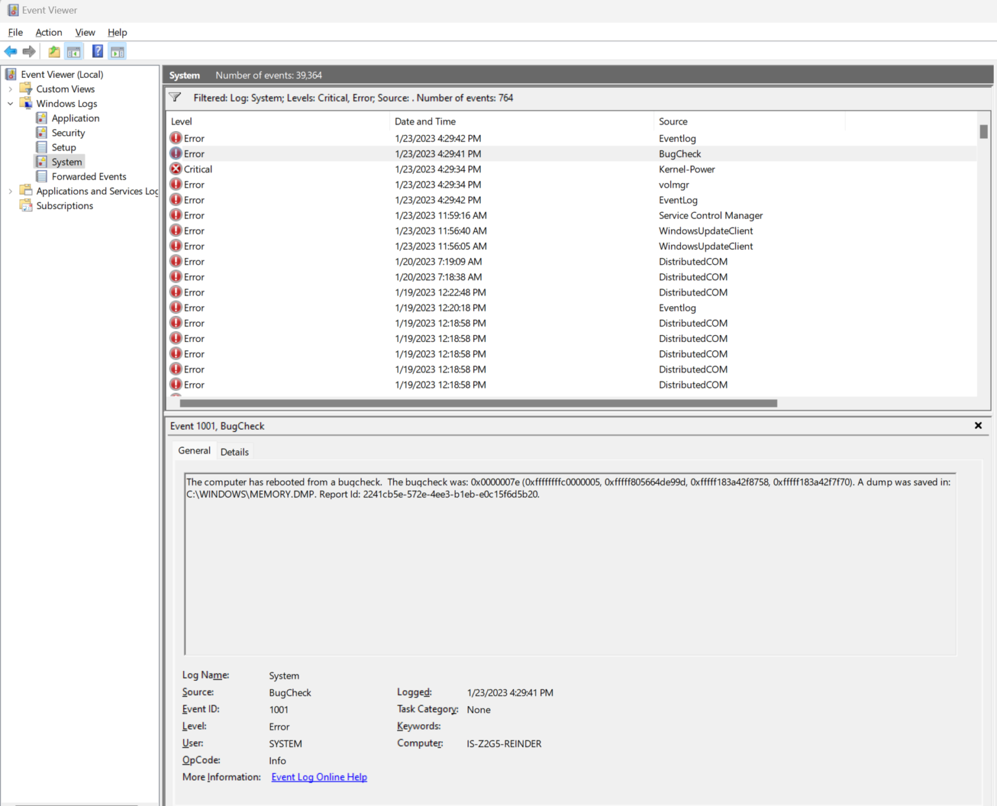This screenshot has height=806, width=997.
Task: Open the Forwarded Events log
Action: pos(88,176)
